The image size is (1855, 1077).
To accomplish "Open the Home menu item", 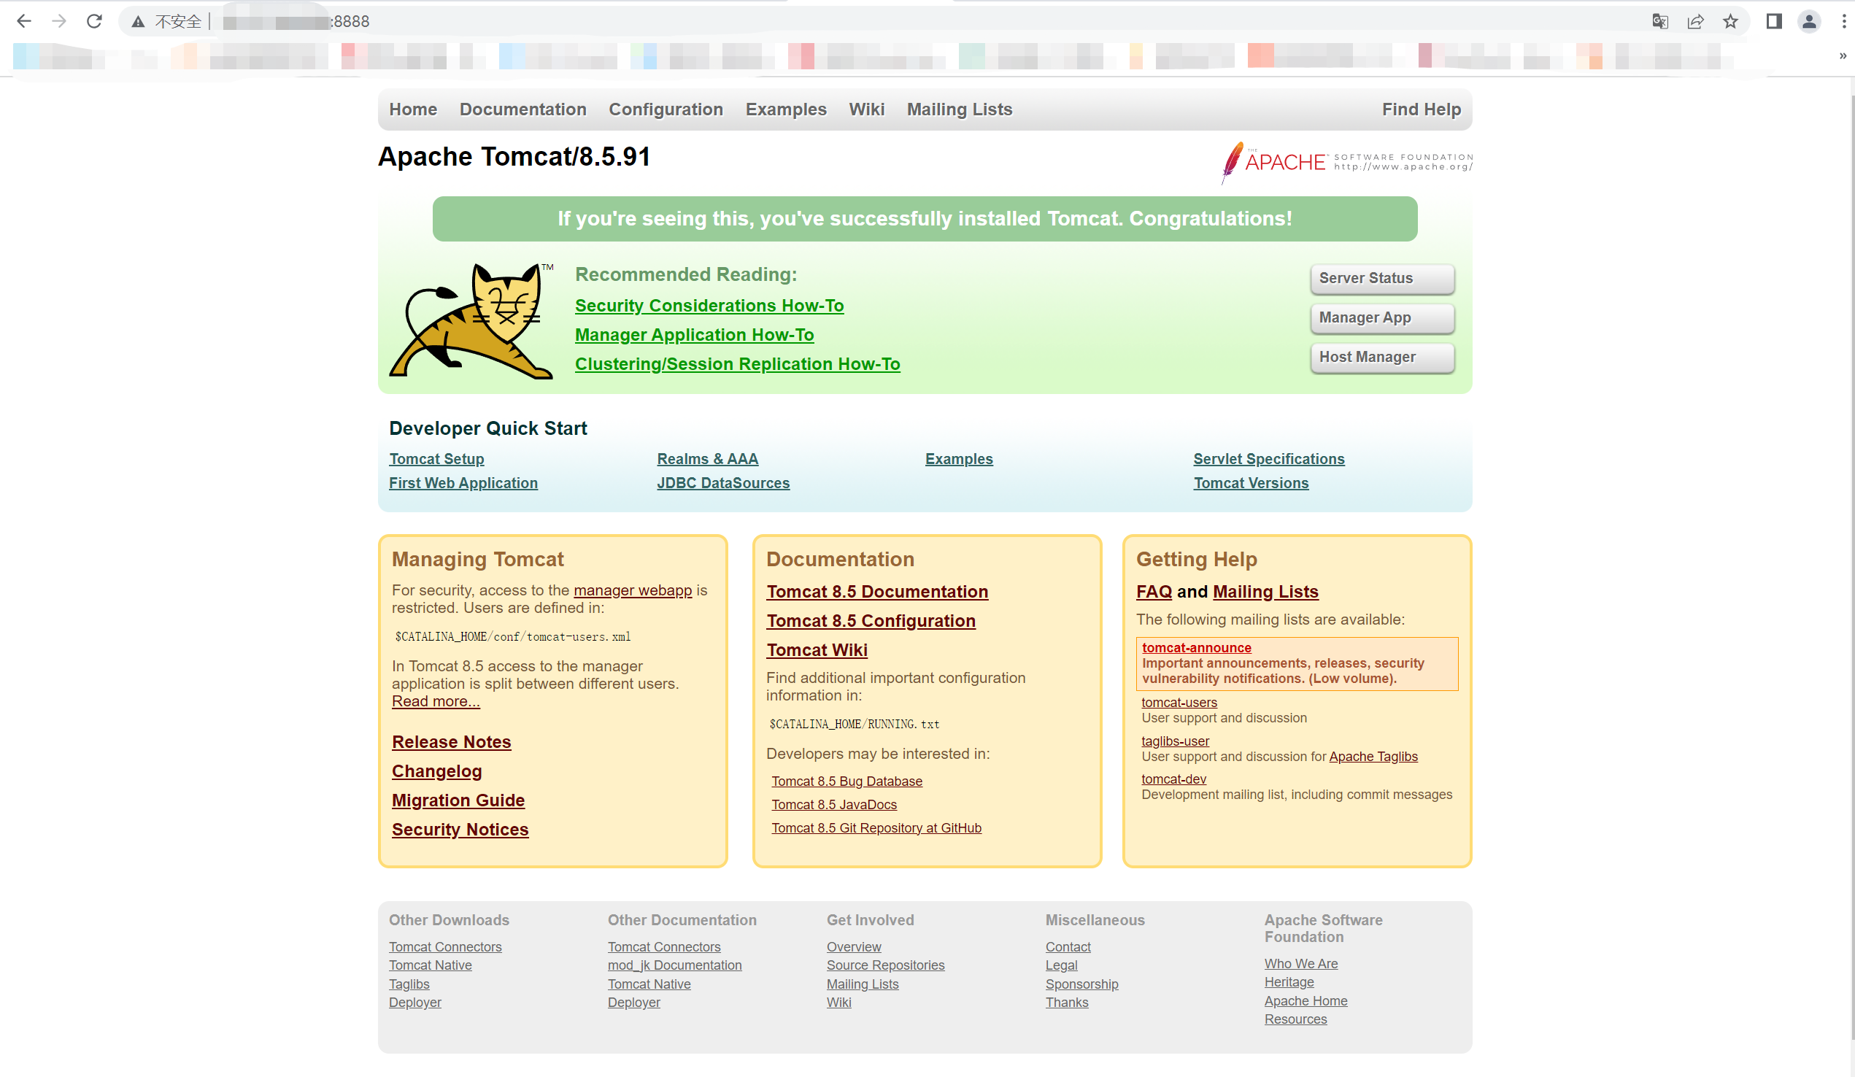I will point(413,109).
